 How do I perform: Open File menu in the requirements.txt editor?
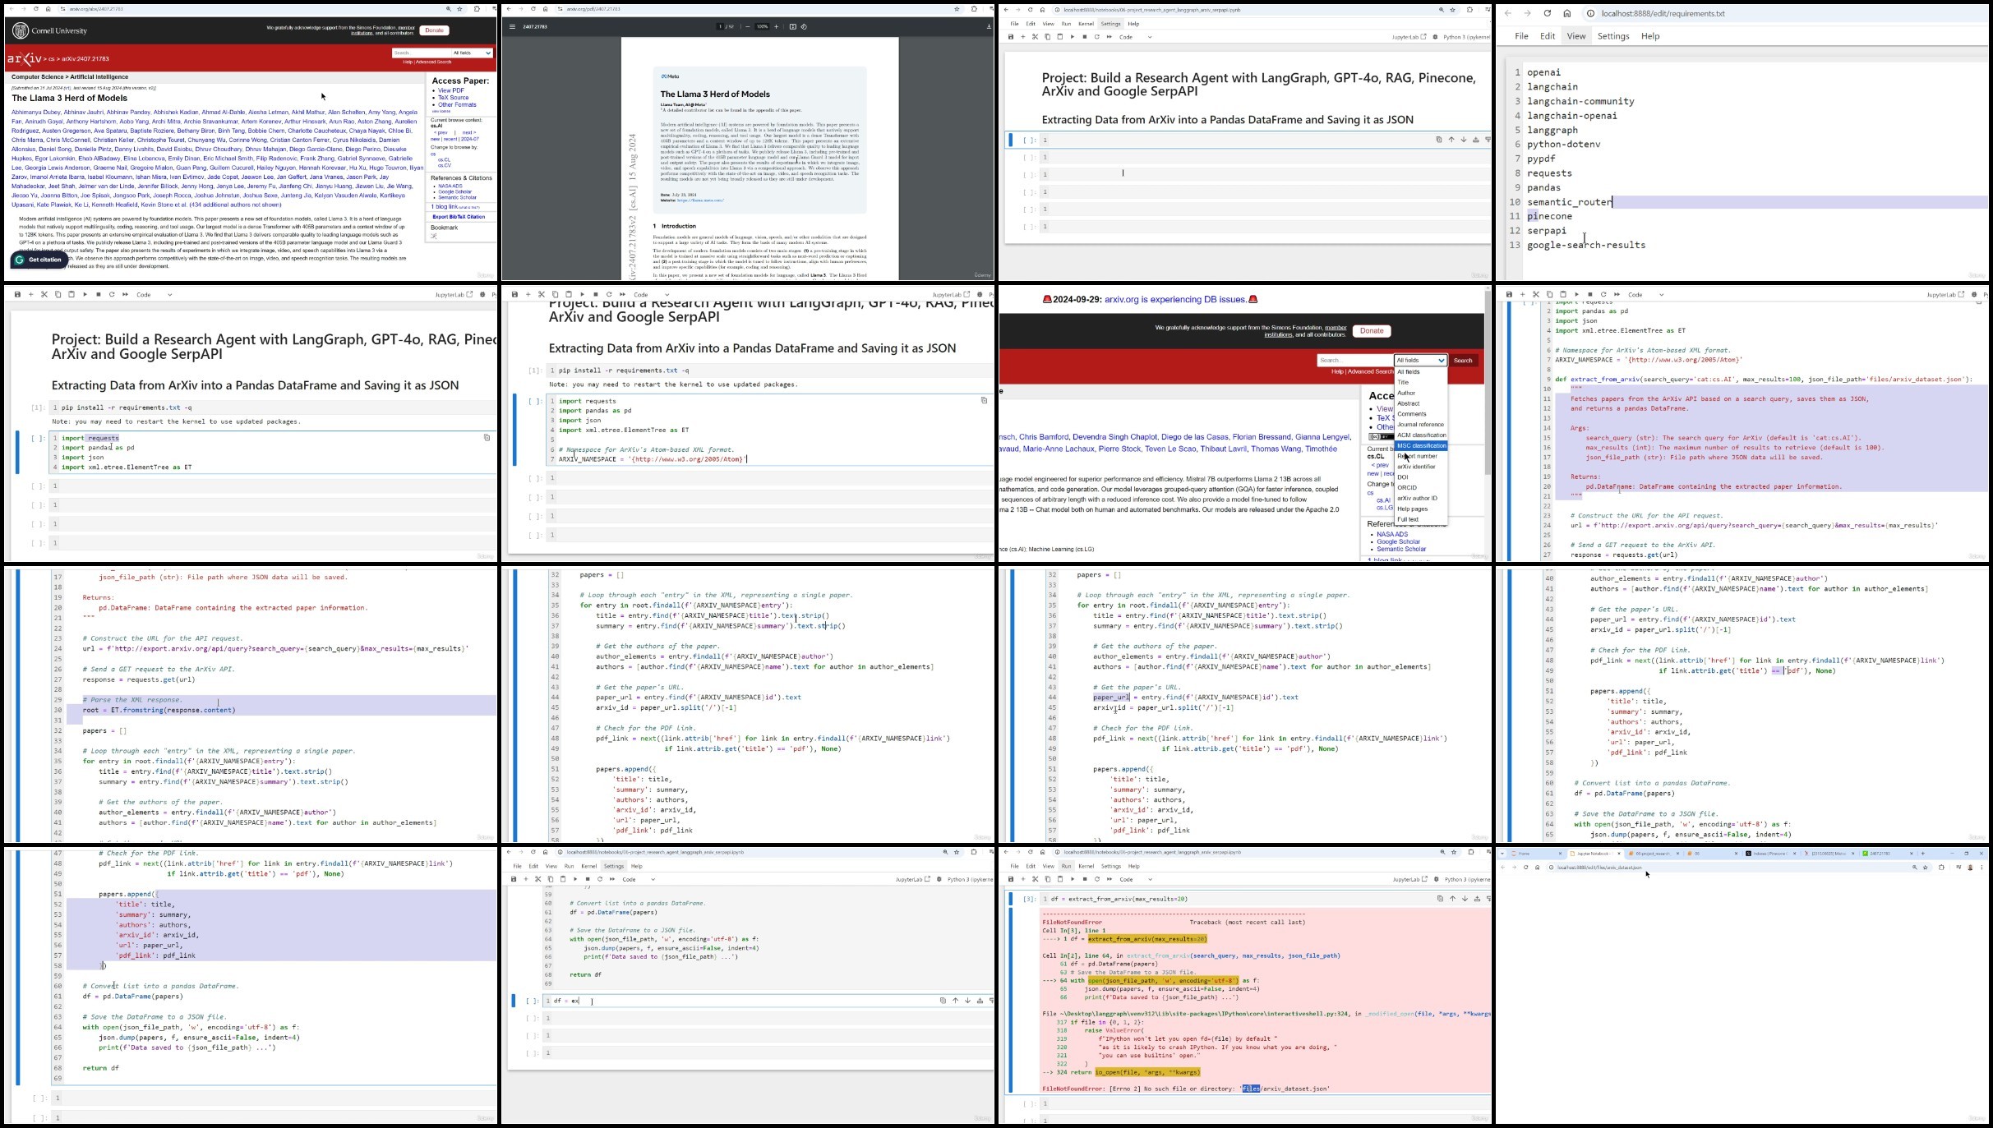tap(1521, 36)
